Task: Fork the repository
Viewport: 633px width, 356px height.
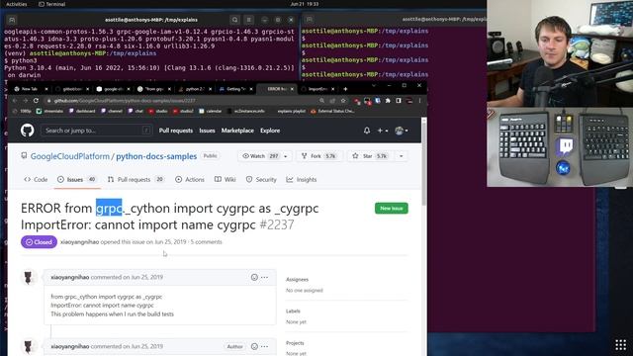Action: (x=318, y=156)
